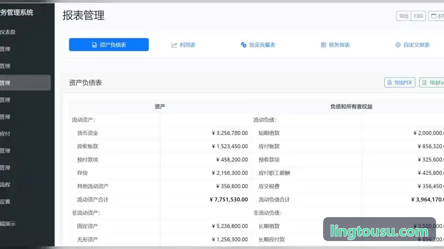444x249 pixels.
Task: Click the ¥ 356,800.00 value
Action: (232, 186)
